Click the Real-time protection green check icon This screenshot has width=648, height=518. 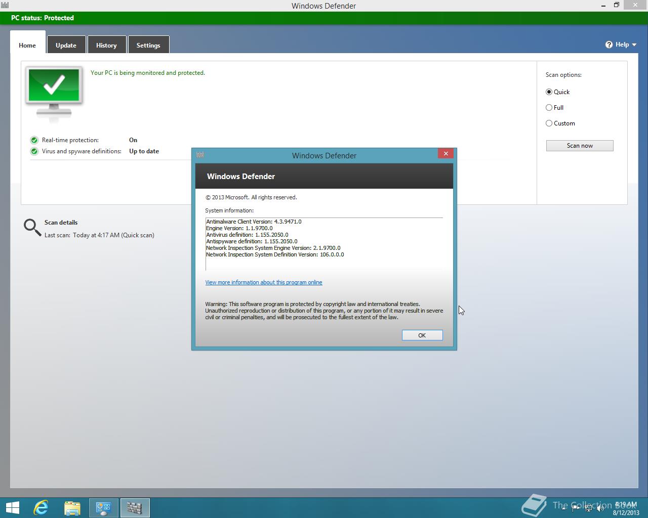point(34,140)
